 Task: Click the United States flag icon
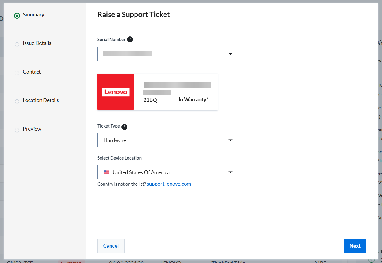[x=106, y=172]
